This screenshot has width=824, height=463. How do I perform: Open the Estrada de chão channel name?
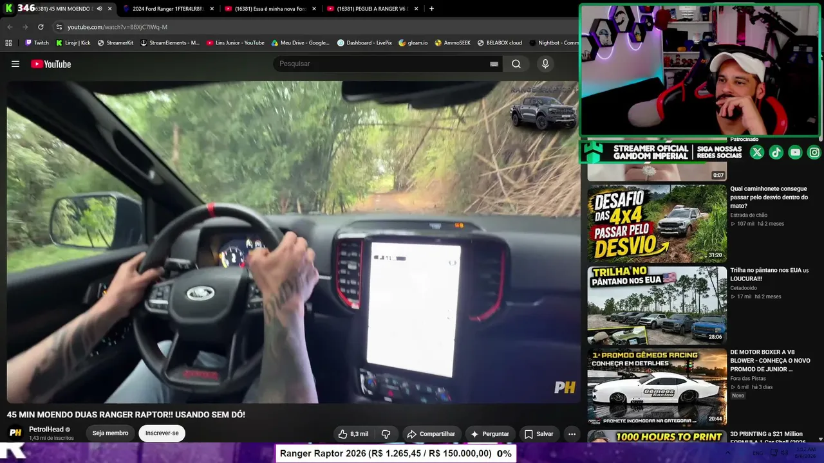point(749,215)
